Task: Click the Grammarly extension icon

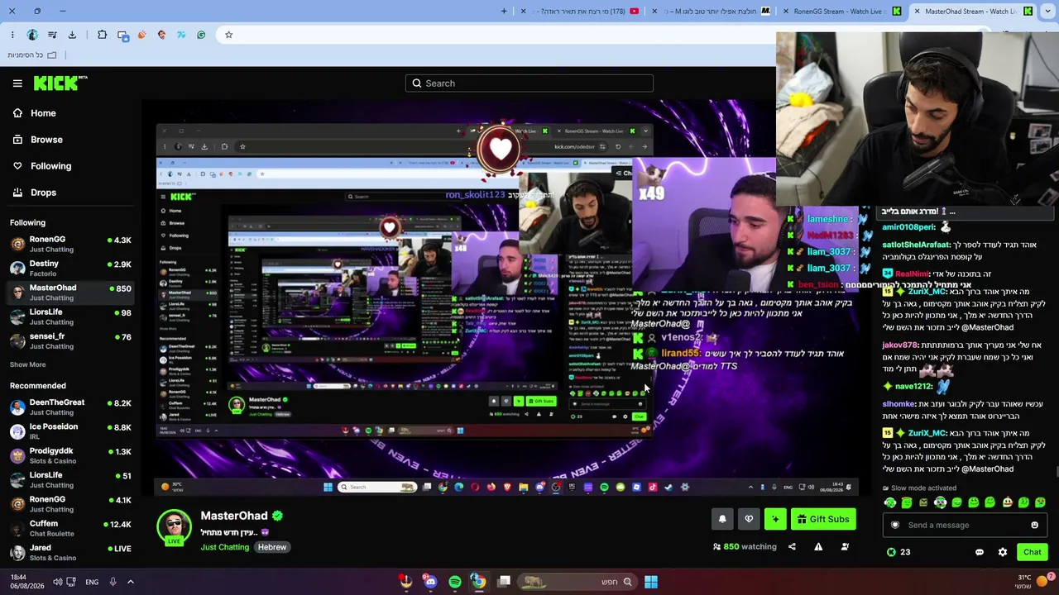Action: click(201, 35)
